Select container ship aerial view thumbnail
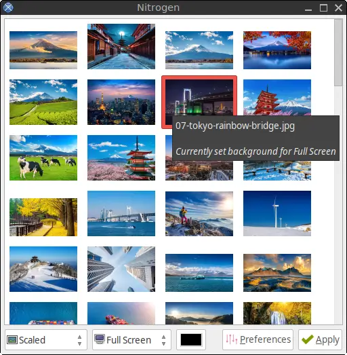This screenshot has height=355, width=347. click(x=43, y=313)
